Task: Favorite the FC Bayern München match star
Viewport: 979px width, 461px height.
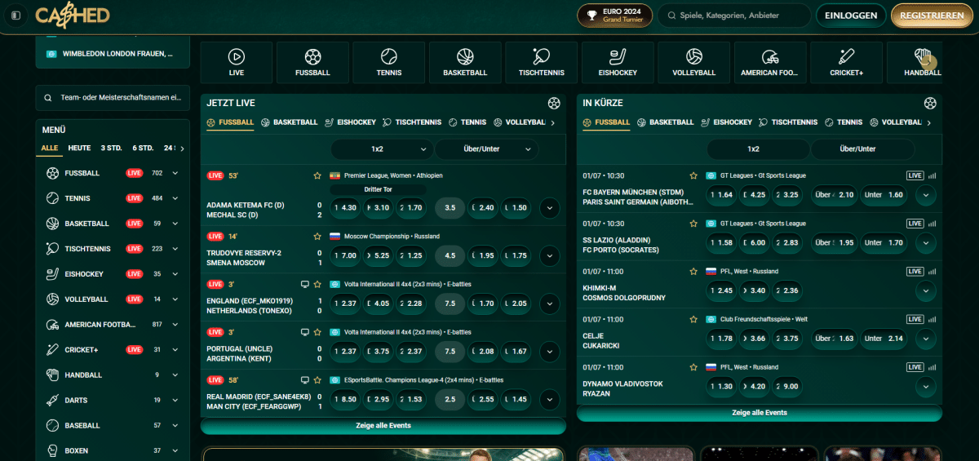Action: pos(693,175)
